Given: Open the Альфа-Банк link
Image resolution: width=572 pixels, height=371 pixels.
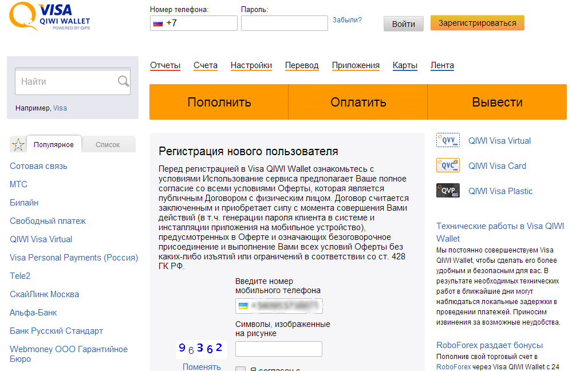Looking at the screenshot, I should 33,313.
